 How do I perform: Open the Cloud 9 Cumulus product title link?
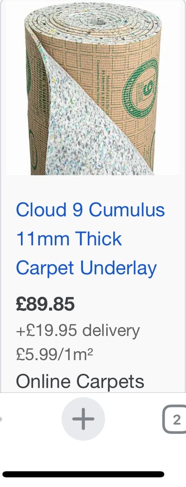click(90, 239)
